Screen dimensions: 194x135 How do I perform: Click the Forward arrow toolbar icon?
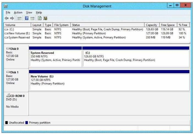(12, 18)
